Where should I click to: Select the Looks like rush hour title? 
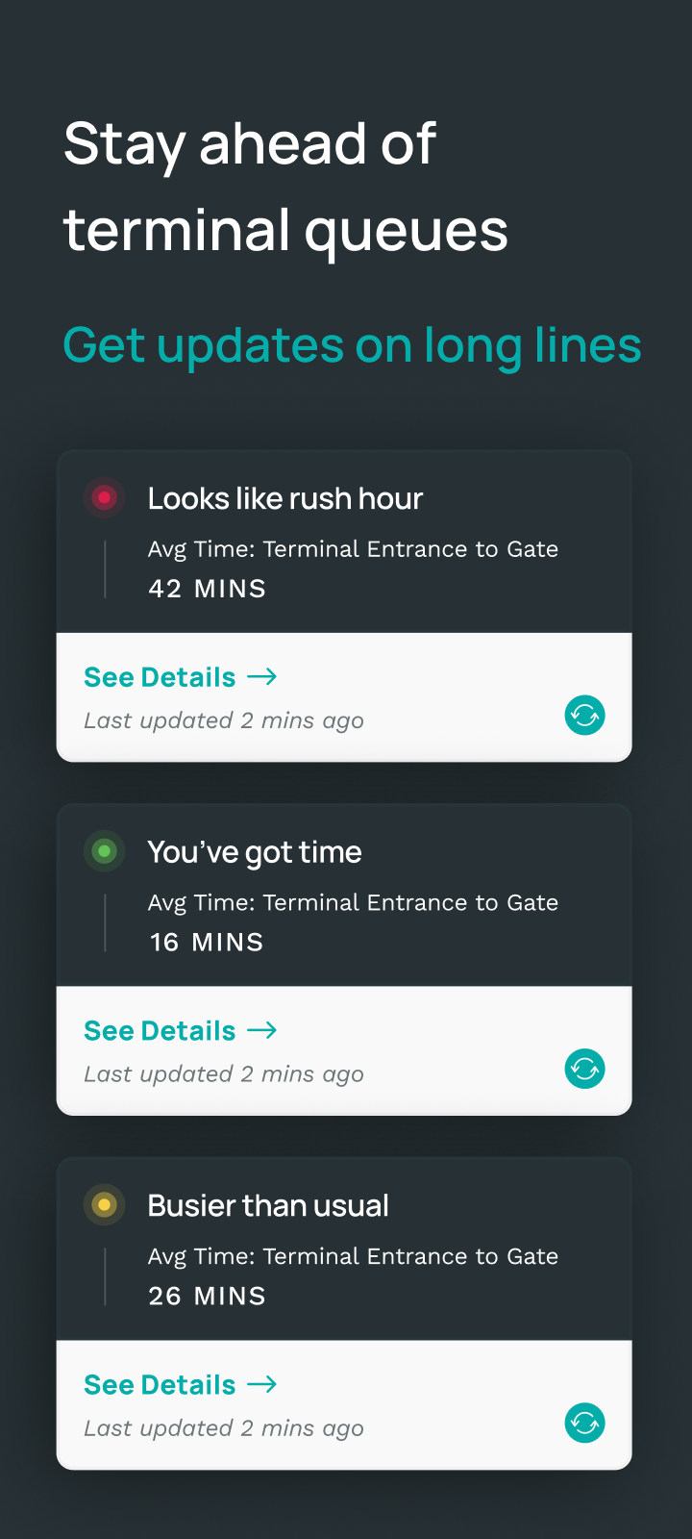285,498
